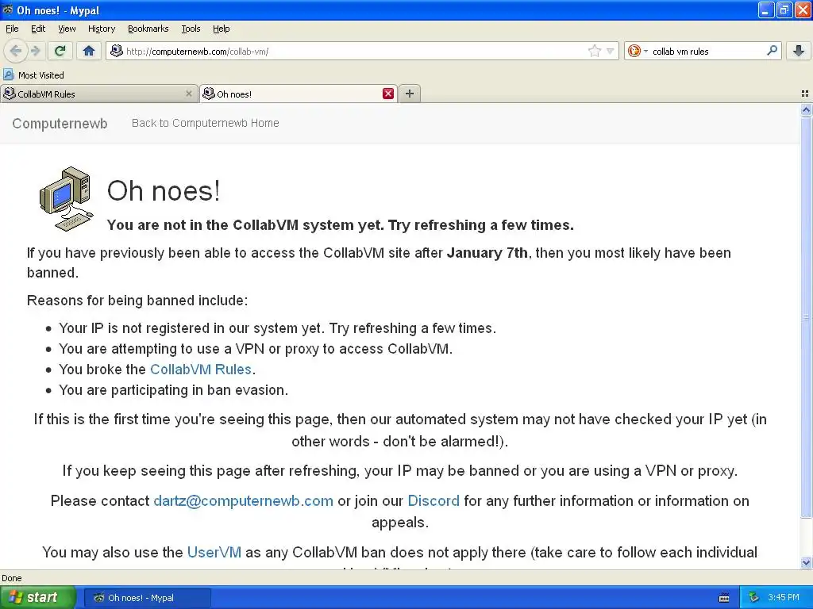813x609 pixels.
Task: Open the Home page button
Action: (x=89, y=51)
